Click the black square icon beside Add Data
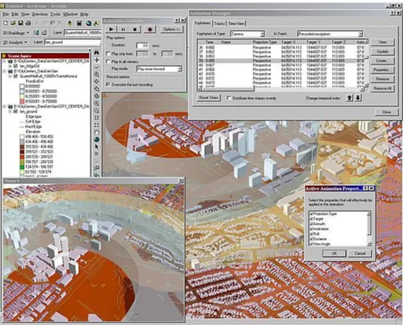 79,23
